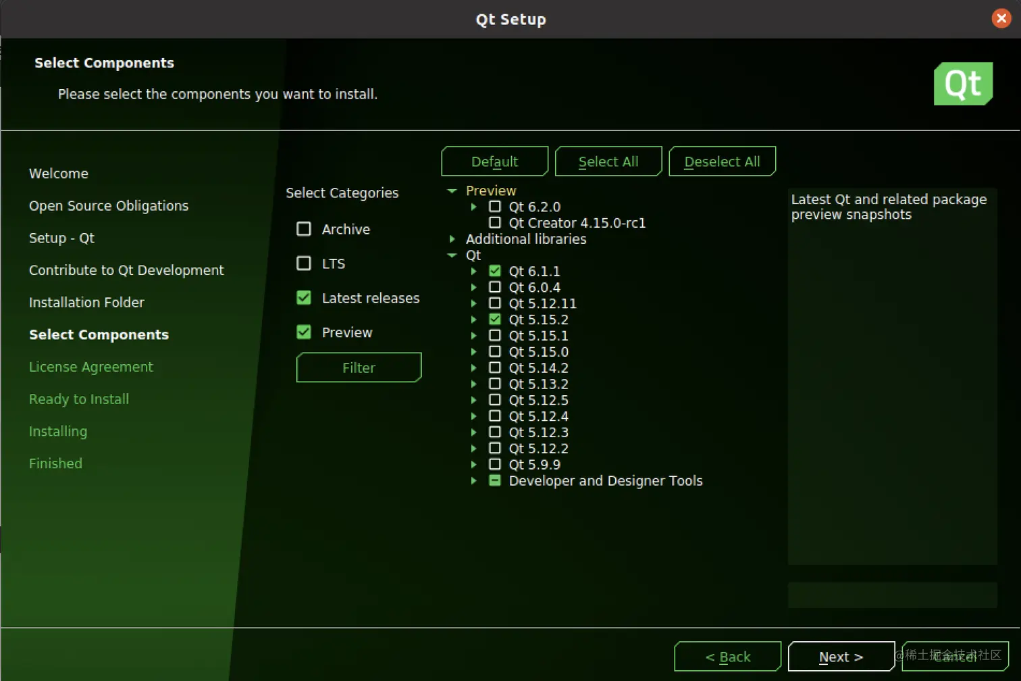Collapse the Qt tree node
1021x681 pixels.
tap(452, 255)
